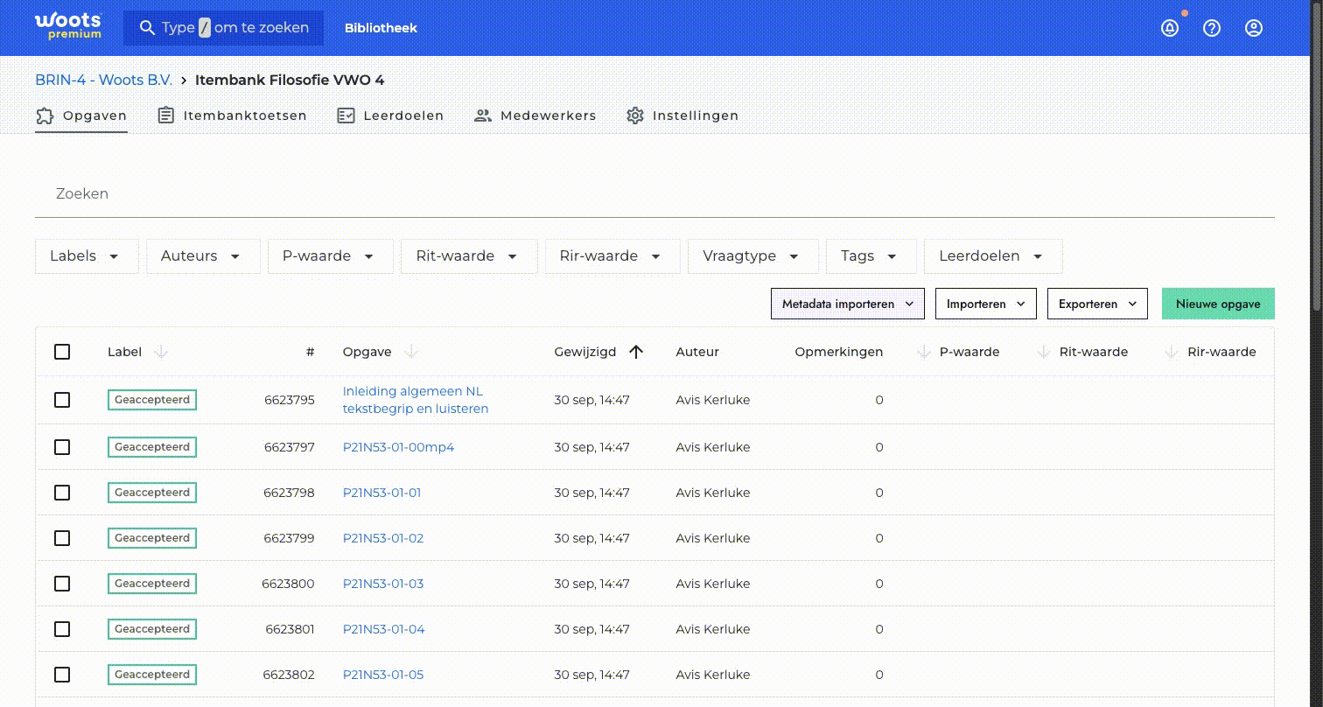Sort by P-waarde using its arrow icon

pos(923,352)
